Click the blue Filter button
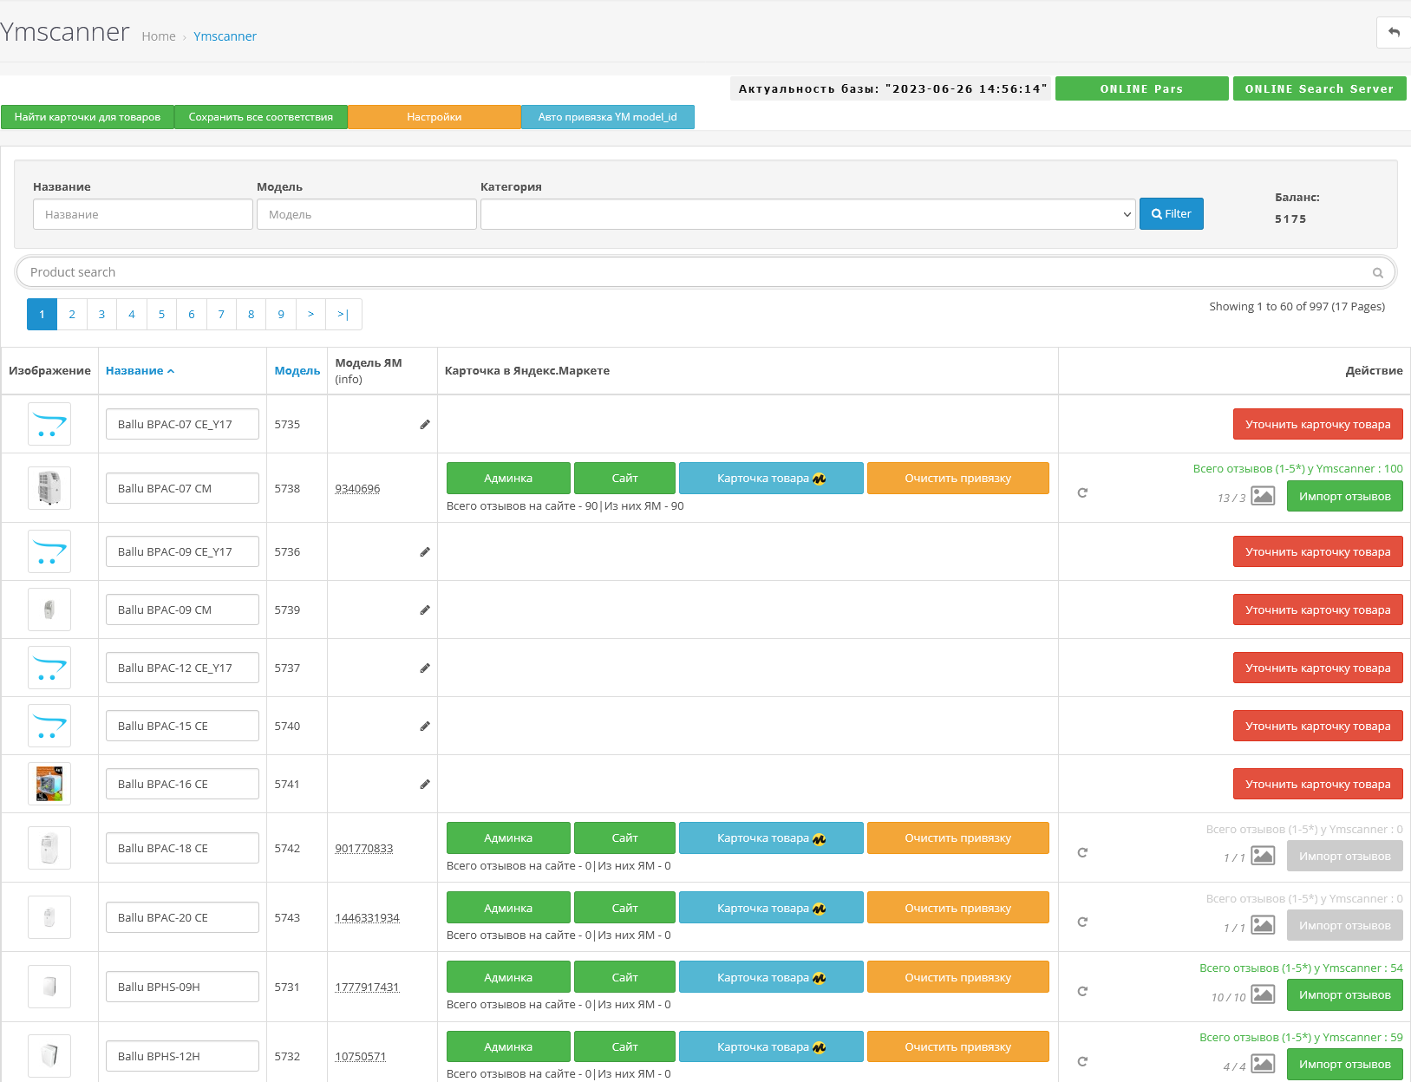Screen dimensions: 1411x1082 1171,214
